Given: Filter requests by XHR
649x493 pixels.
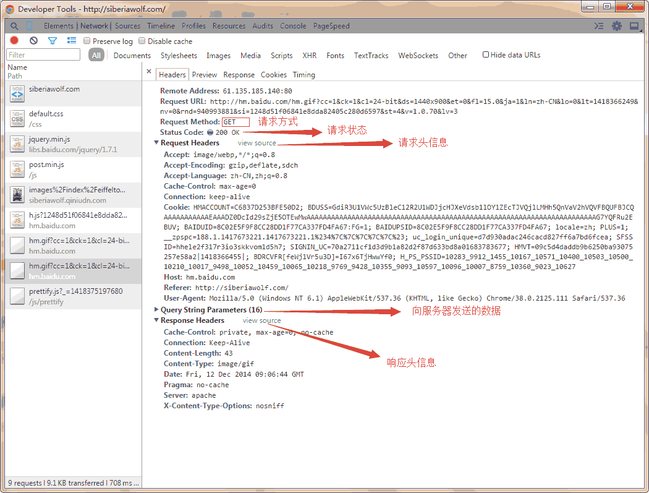Looking at the screenshot, I should [309, 56].
